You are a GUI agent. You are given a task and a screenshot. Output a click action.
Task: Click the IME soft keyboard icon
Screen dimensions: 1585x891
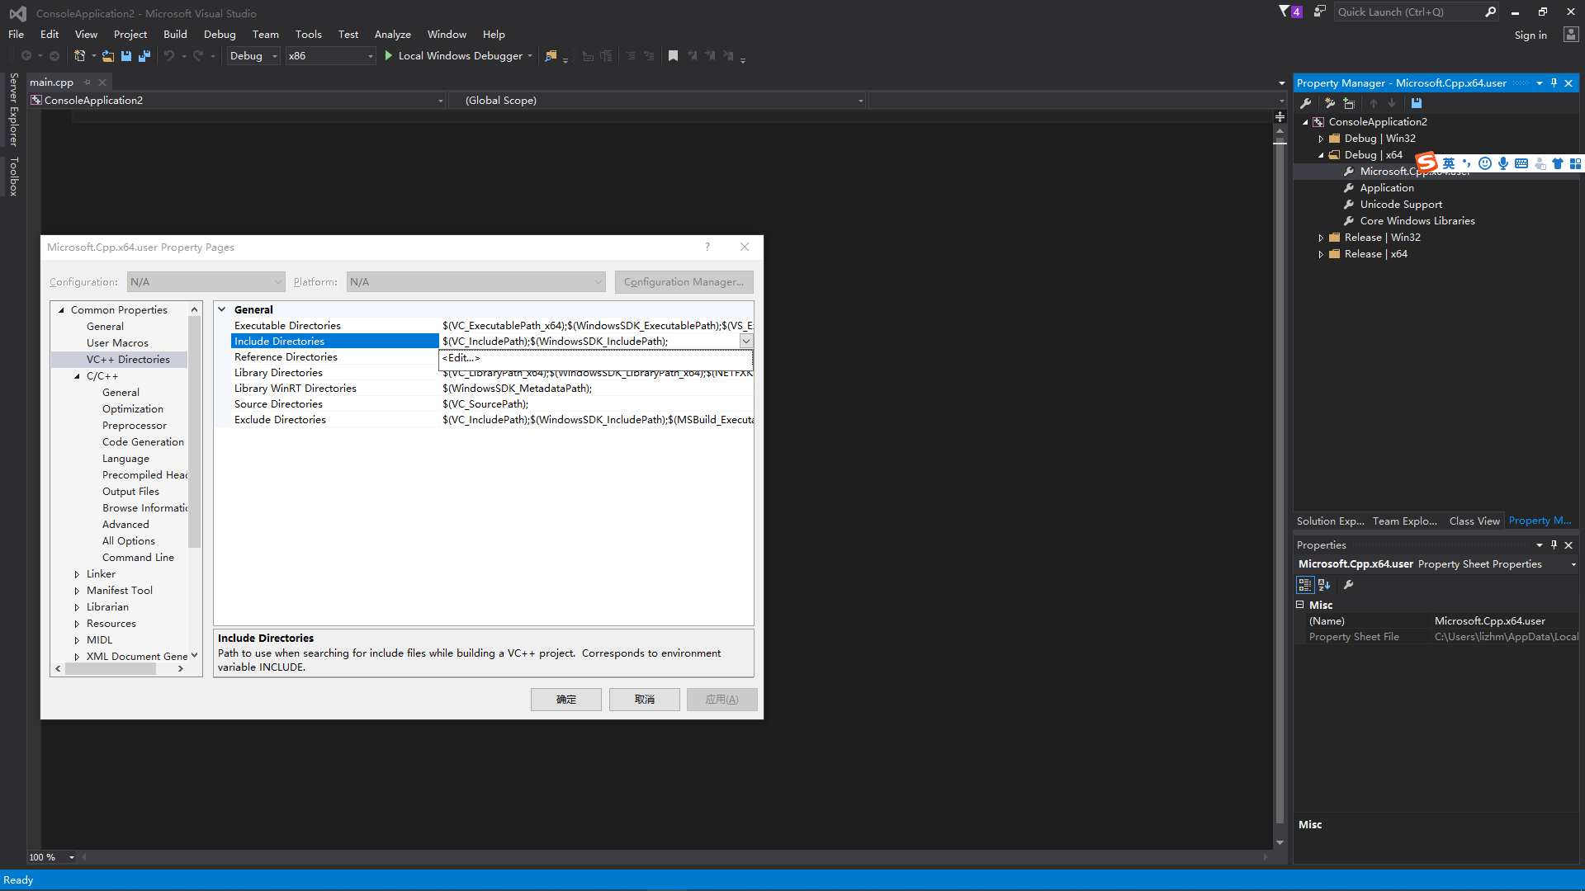(1521, 163)
